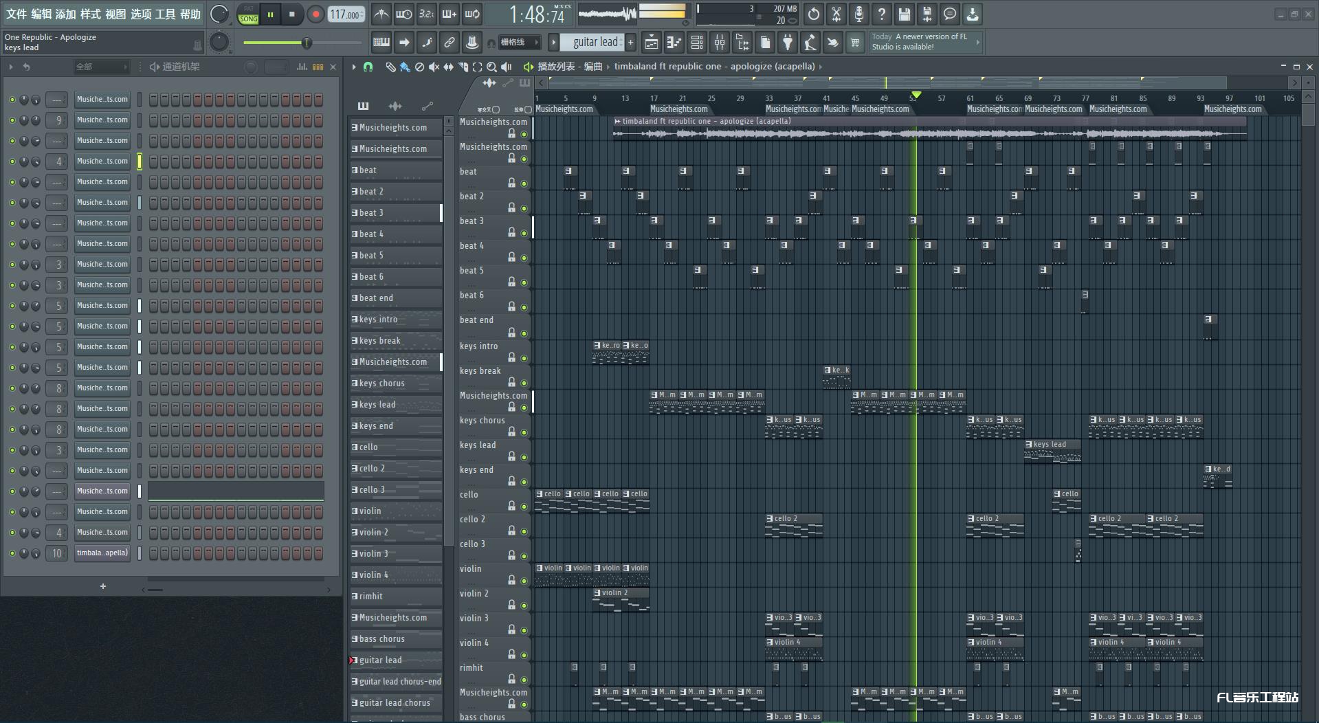The width and height of the screenshot is (1319, 723).
Task: Open the playlist view button
Action: pos(652,43)
